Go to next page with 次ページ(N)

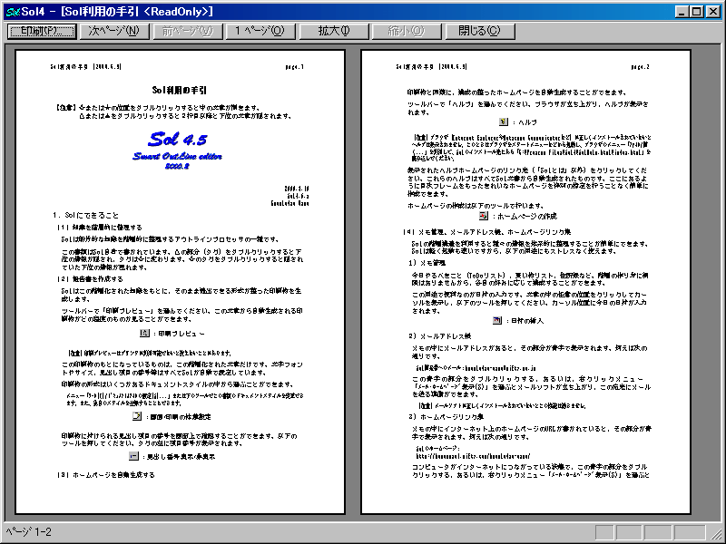pos(114,31)
